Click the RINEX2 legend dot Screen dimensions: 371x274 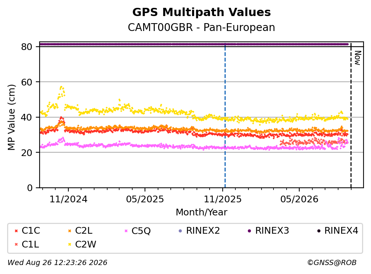click(x=180, y=231)
